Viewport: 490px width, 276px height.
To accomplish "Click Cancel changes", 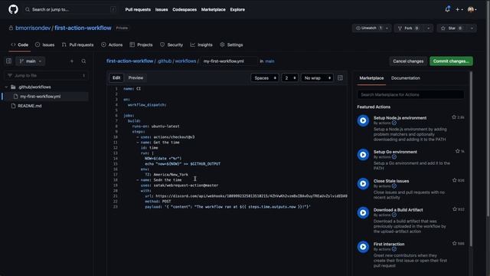I will coord(408,61).
